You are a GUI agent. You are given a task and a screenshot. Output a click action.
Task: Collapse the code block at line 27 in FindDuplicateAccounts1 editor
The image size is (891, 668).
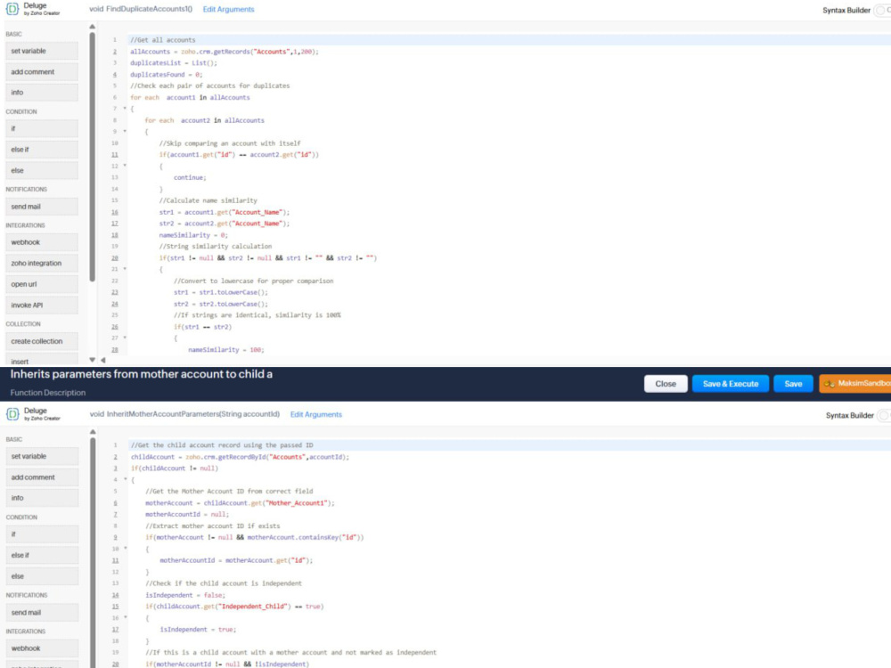pyautogui.click(x=125, y=338)
